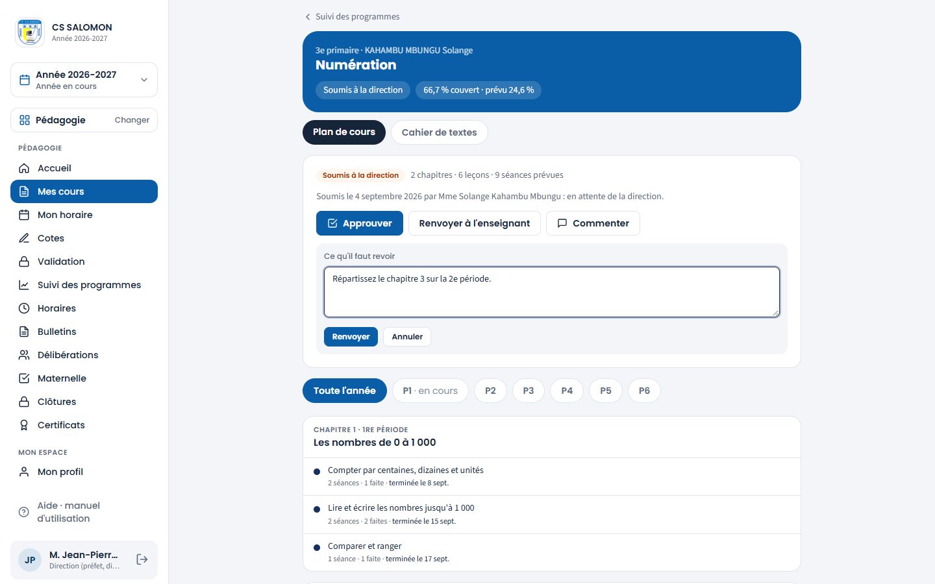
Task: Open Bulletins via its file icon
Action: [x=24, y=332]
